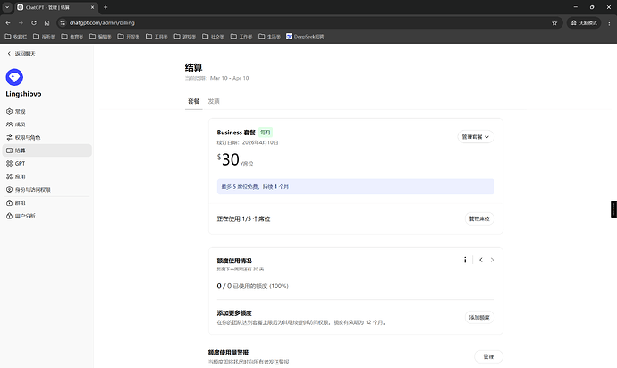The image size is (617, 368).
Task: Return to chat via 返回聊天 link
Action: click(21, 54)
